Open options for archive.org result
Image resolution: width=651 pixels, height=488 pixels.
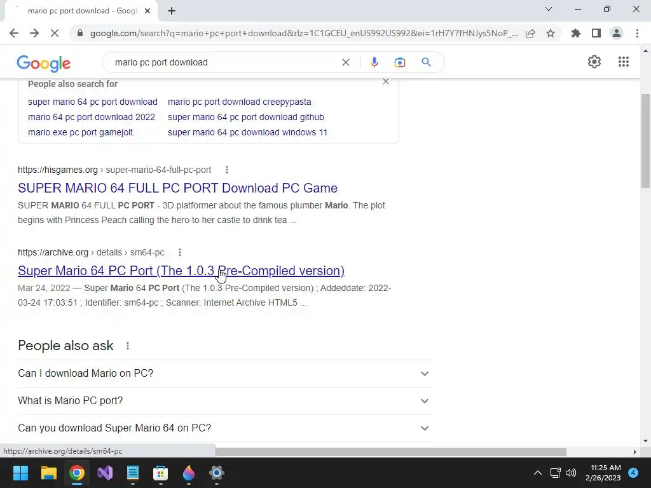(180, 252)
